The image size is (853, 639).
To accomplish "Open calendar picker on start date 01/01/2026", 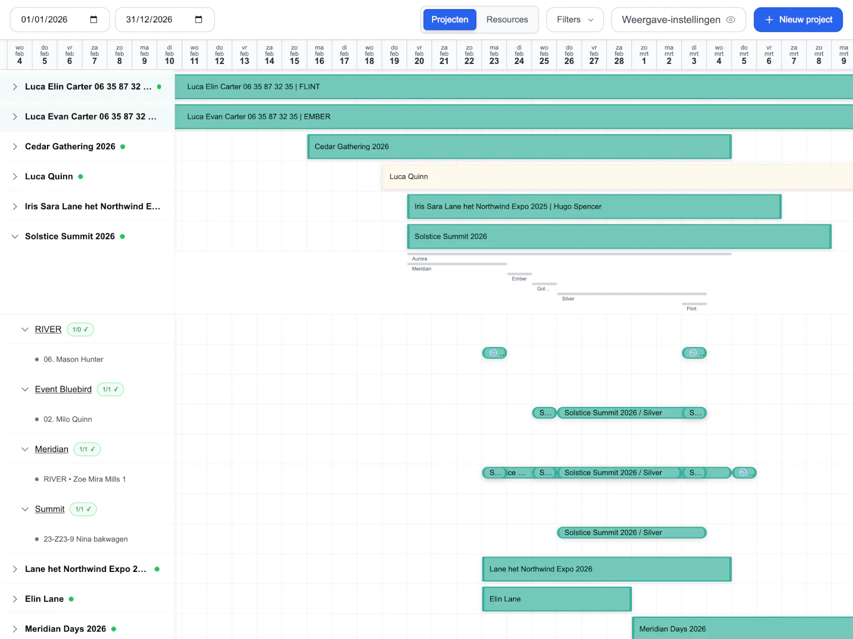I will click(x=94, y=20).
